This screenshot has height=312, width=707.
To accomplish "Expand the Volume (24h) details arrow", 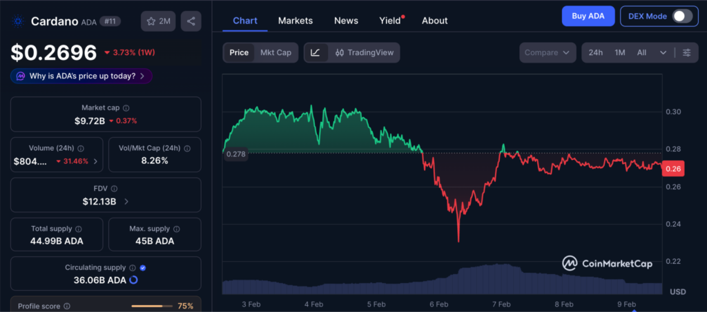I will 95,162.
